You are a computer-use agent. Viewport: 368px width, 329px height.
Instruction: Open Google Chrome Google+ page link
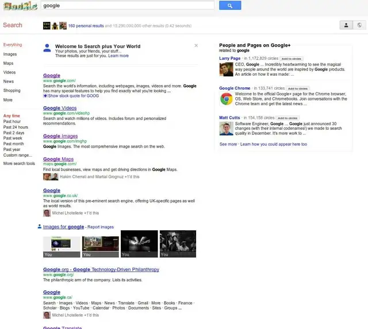coord(235,88)
